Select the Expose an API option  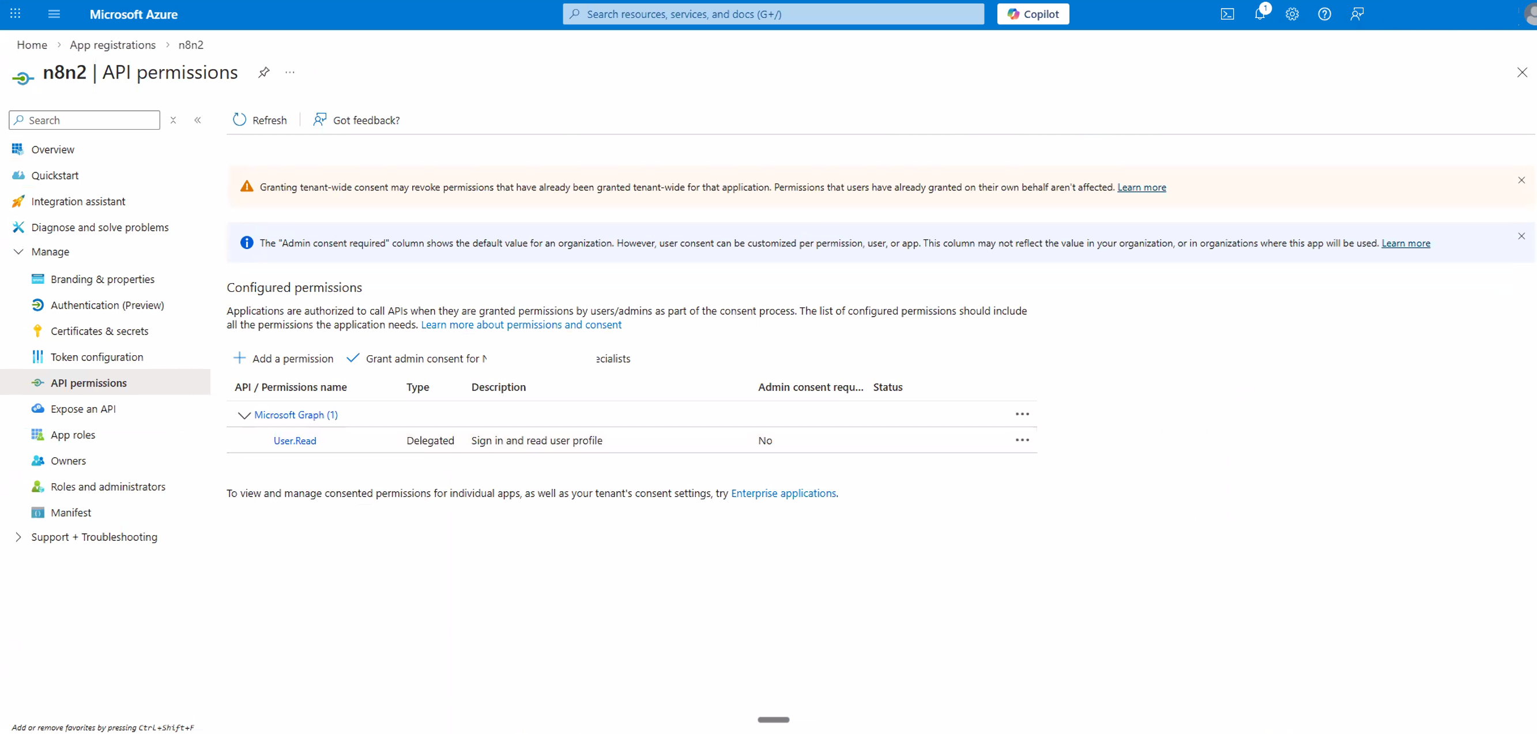click(83, 409)
